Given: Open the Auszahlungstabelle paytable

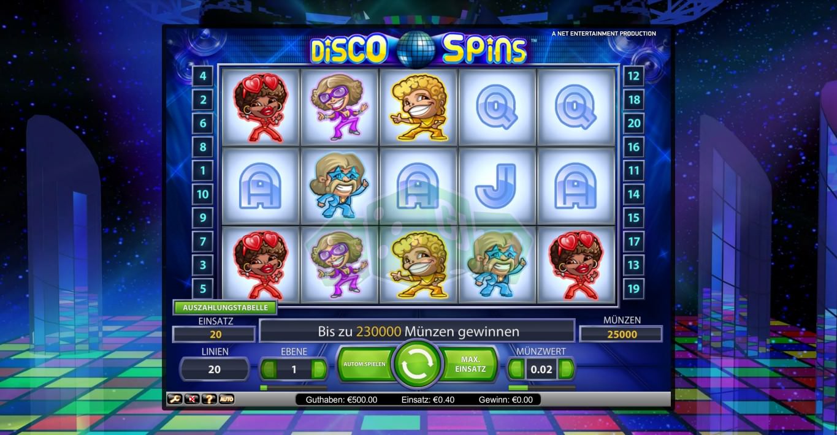Looking at the screenshot, I should (225, 308).
